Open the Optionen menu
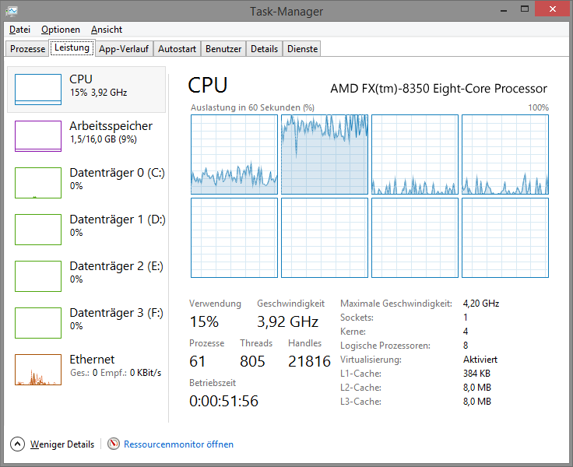 tap(61, 30)
